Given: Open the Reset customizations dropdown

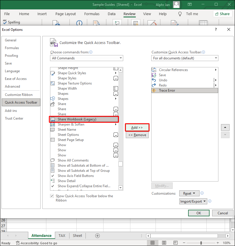Looking at the screenshot, I should (189, 193).
